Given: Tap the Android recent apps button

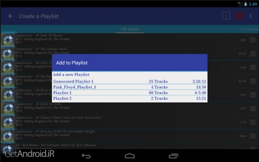Looking at the screenshot, I should (173, 156).
